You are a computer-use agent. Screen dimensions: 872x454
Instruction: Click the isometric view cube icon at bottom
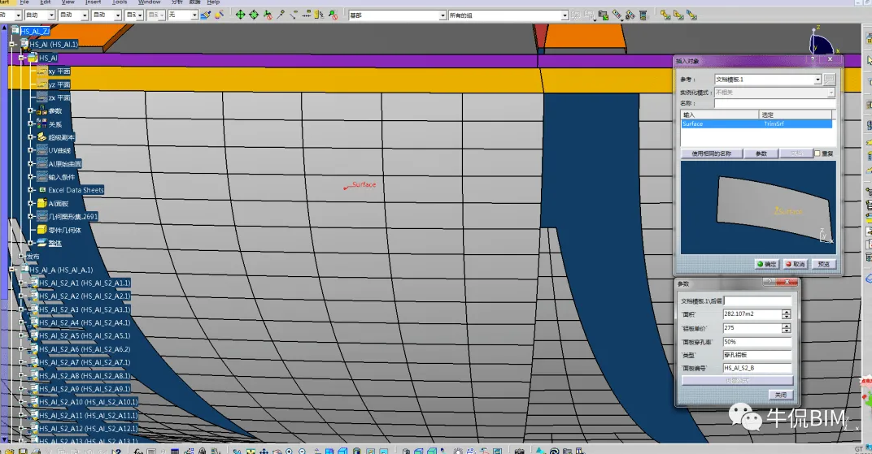342,451
